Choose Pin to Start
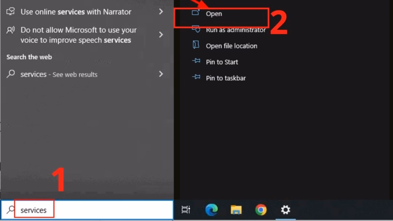The image size is (393, 221). point(222,62)
